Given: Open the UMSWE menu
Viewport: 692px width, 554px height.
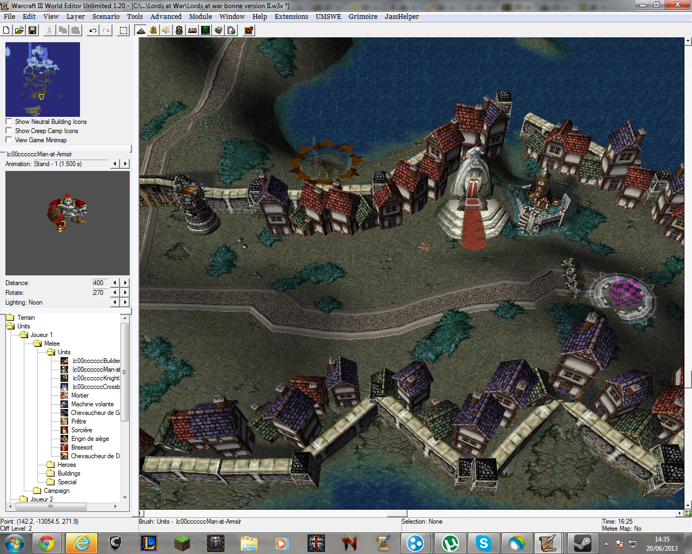Looking at the screenshot, I should (329, 16).
